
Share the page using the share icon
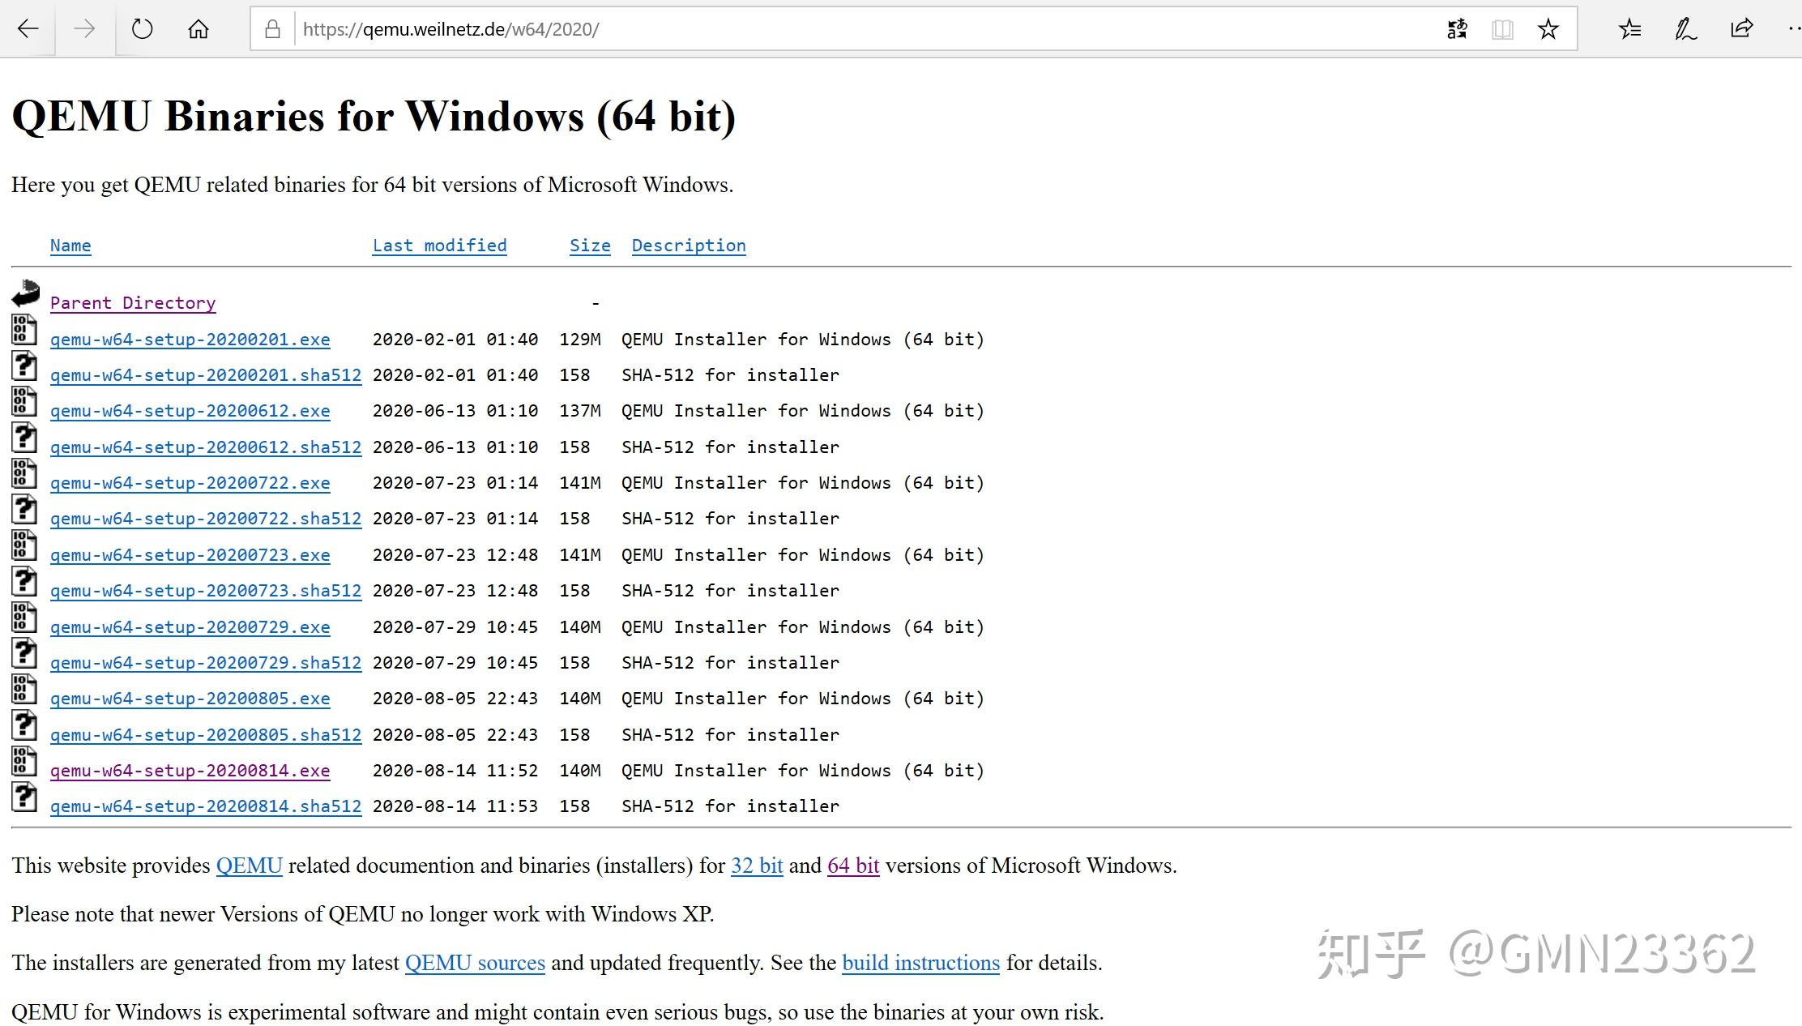[x=1740, y=28]
